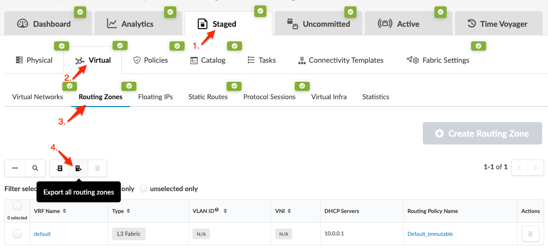
Task: Select the "unselected only" radio filter
Action: (x=143, y=189)
